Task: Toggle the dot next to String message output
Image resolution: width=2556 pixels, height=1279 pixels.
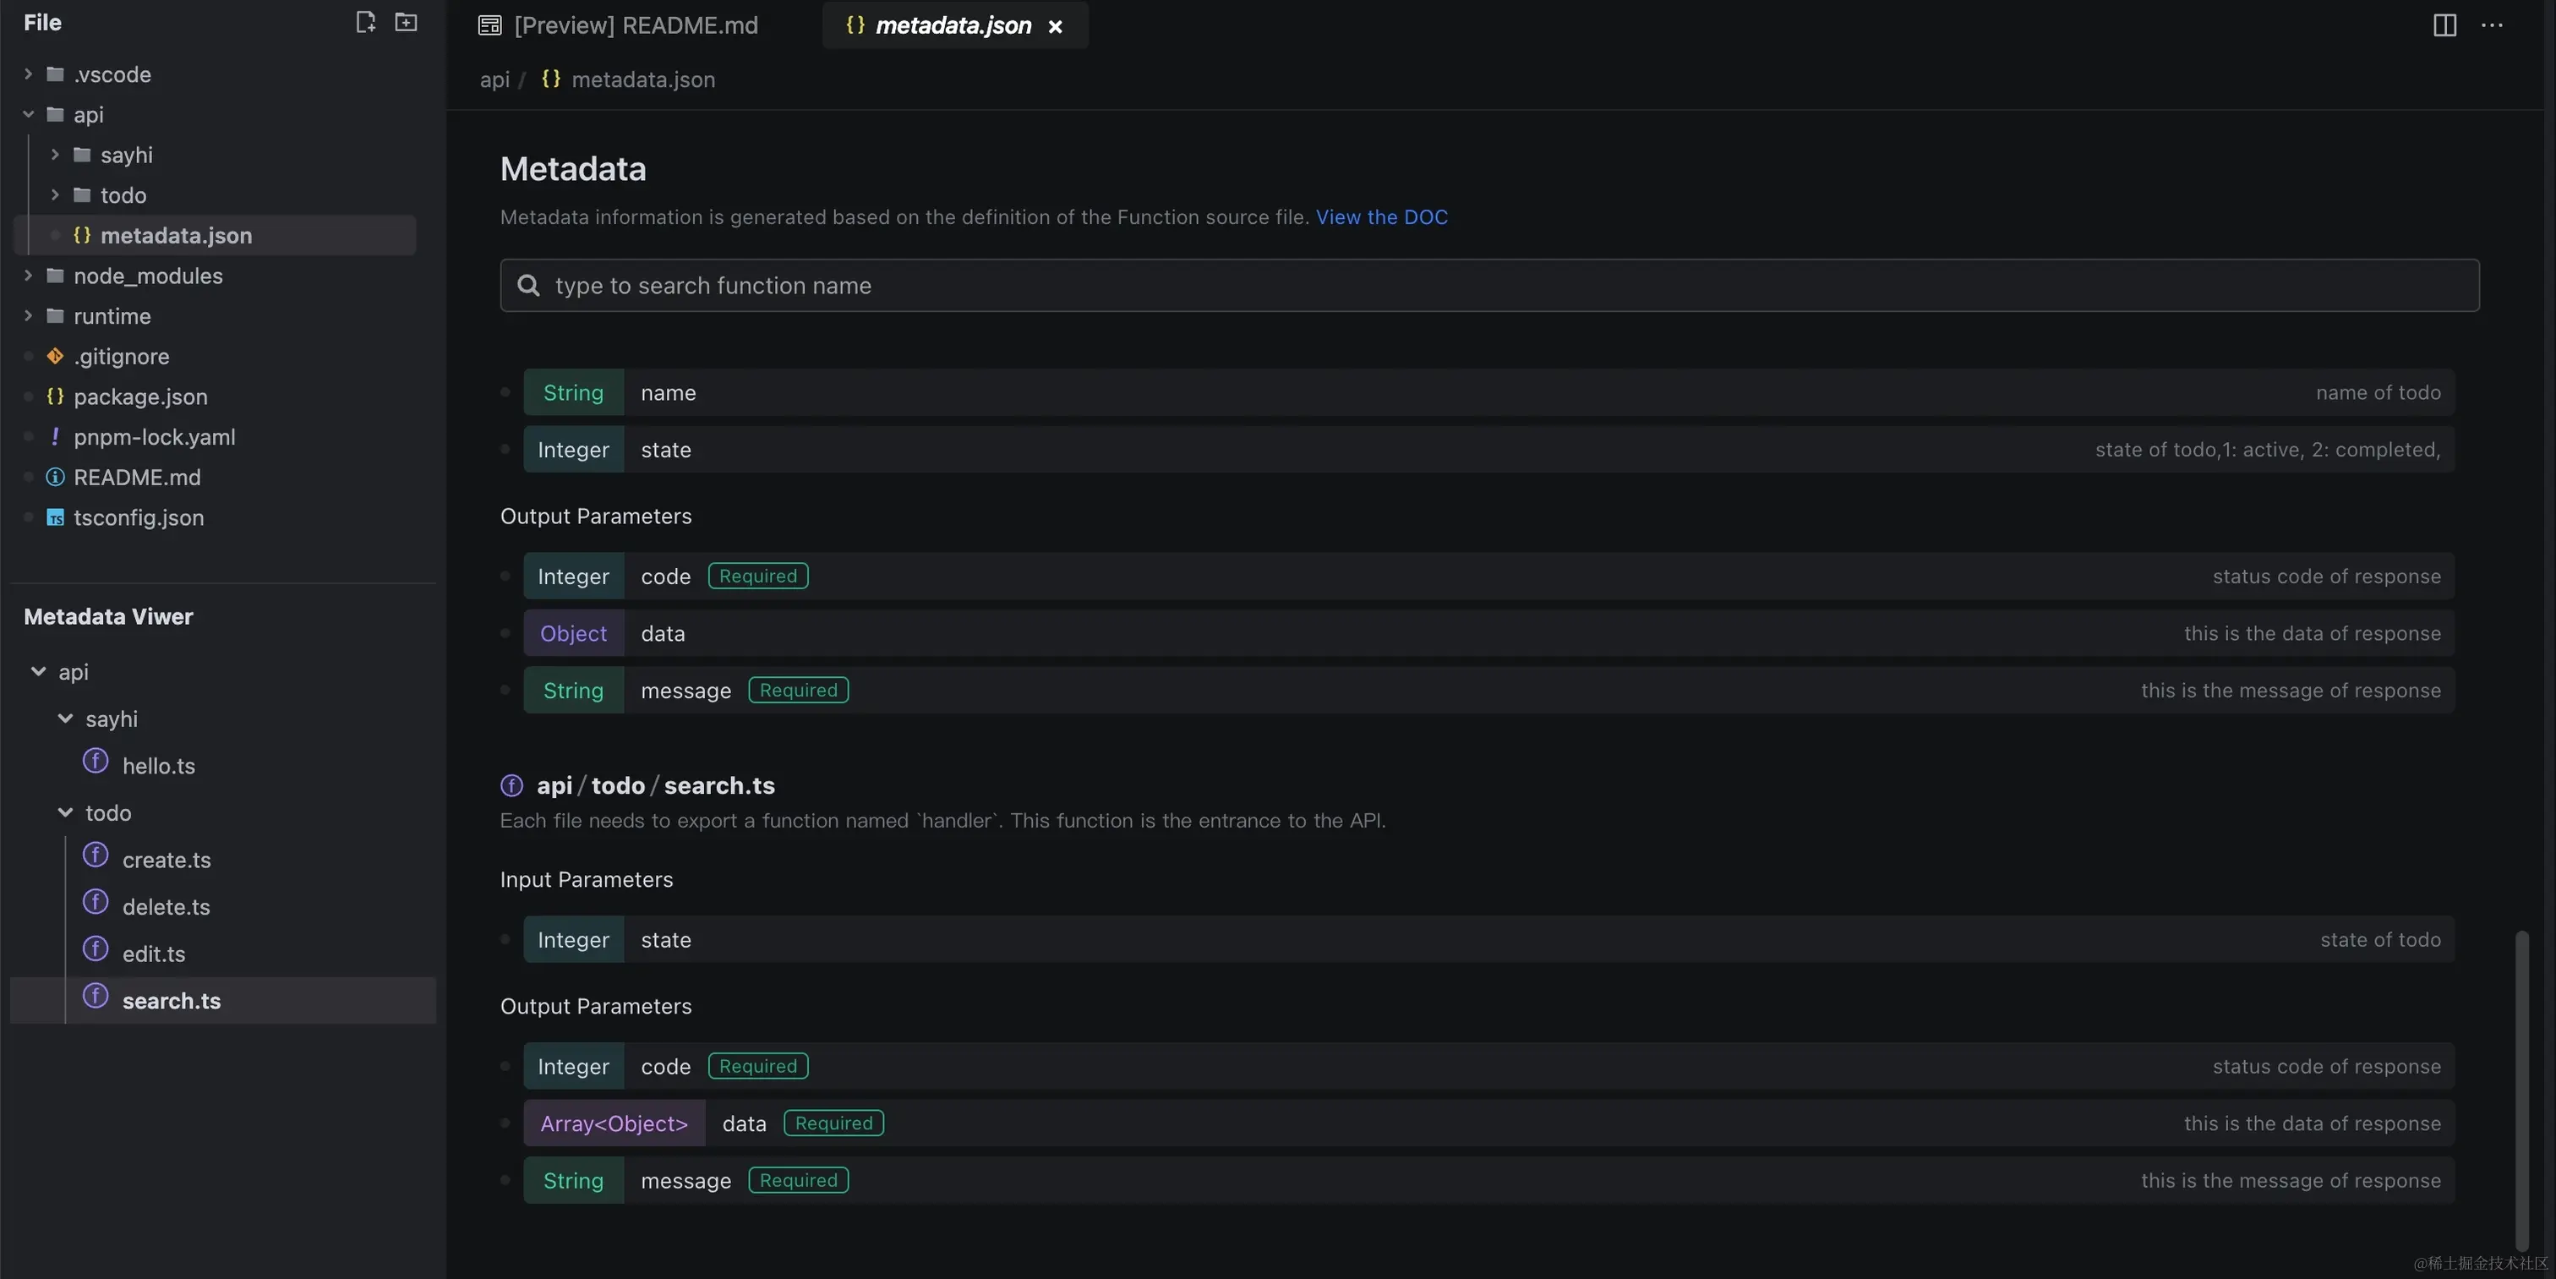Action: tap(506, 690)
